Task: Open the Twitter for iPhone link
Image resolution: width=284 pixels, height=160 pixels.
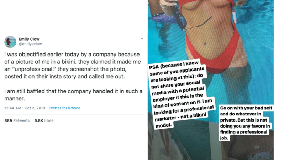Action: (64, 108)
